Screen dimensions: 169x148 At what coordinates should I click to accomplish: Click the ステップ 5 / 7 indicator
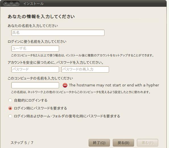pyautogui.click(x=22, y=143)
